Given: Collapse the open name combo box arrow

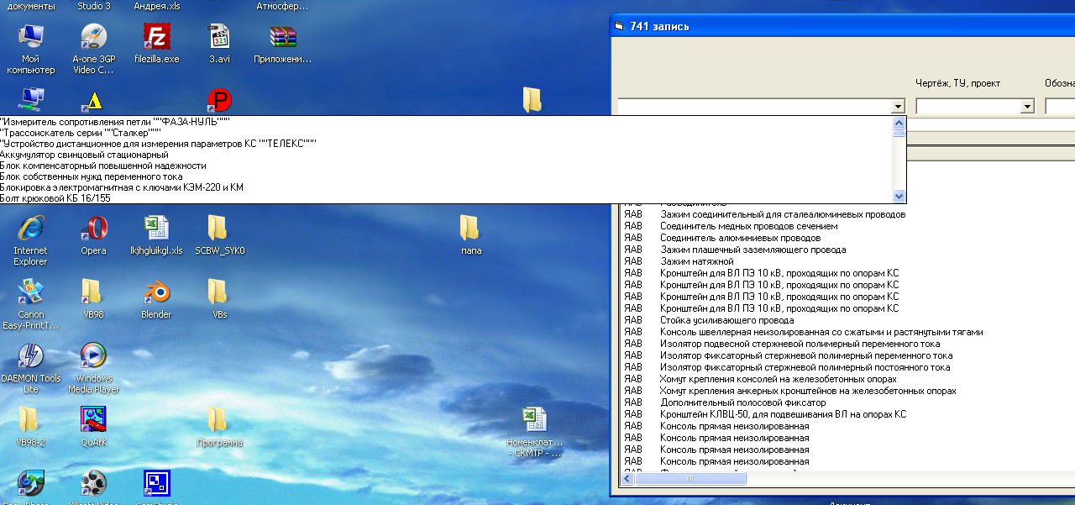Looking at the screenshot, I should (898, 107).
